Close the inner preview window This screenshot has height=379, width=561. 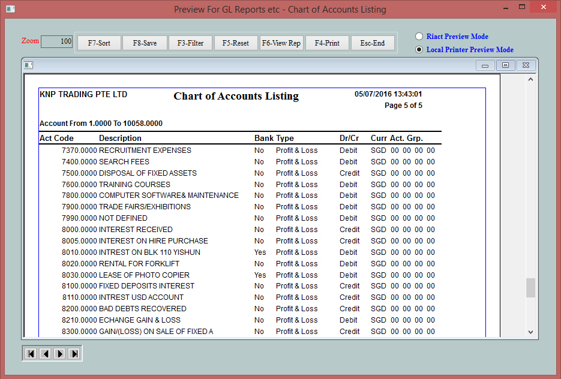click(525, 65)
